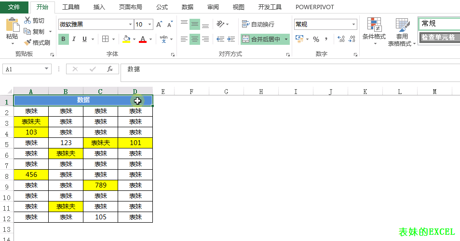This screenshot has height=241, width=460.
Task: Click the select-all corner triangle
Action: 9,91
